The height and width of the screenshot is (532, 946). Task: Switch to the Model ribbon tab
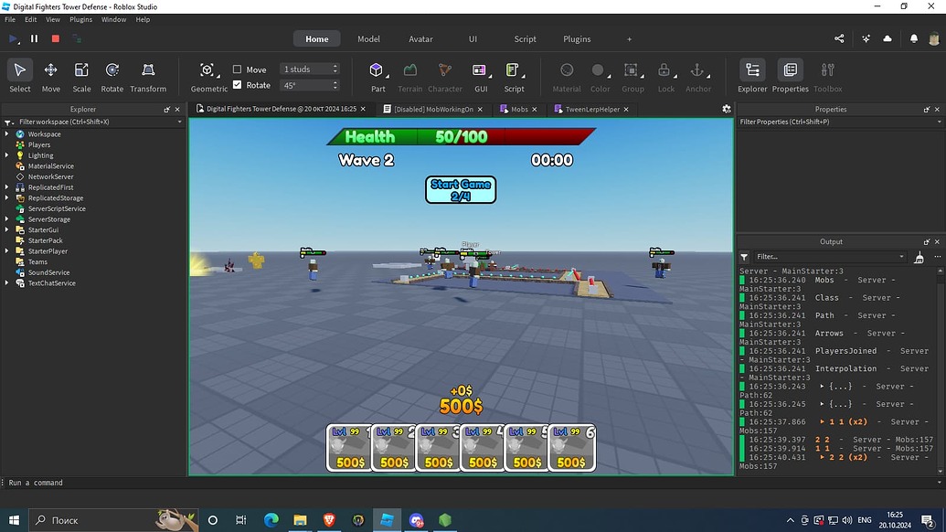368,38
